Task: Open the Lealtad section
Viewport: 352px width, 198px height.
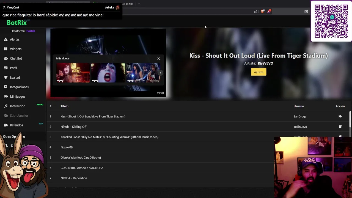Action: (15, 78)
